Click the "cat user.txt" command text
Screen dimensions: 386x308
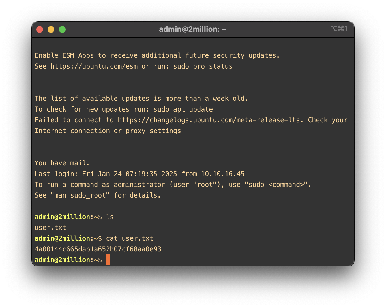130,238
